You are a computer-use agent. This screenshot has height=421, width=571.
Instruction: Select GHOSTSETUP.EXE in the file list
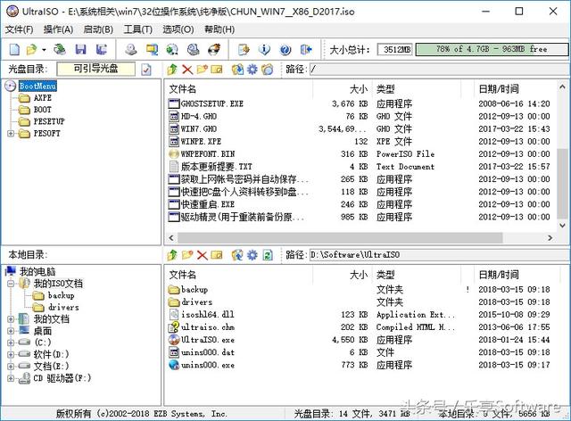click(212, 103)
